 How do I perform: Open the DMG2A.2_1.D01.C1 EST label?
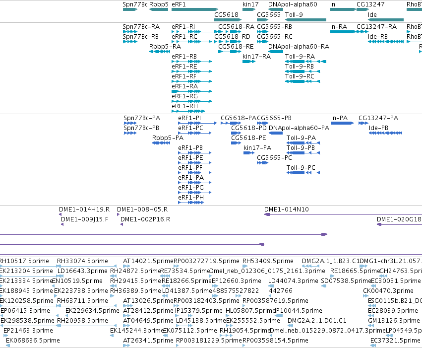pos(317,321)
